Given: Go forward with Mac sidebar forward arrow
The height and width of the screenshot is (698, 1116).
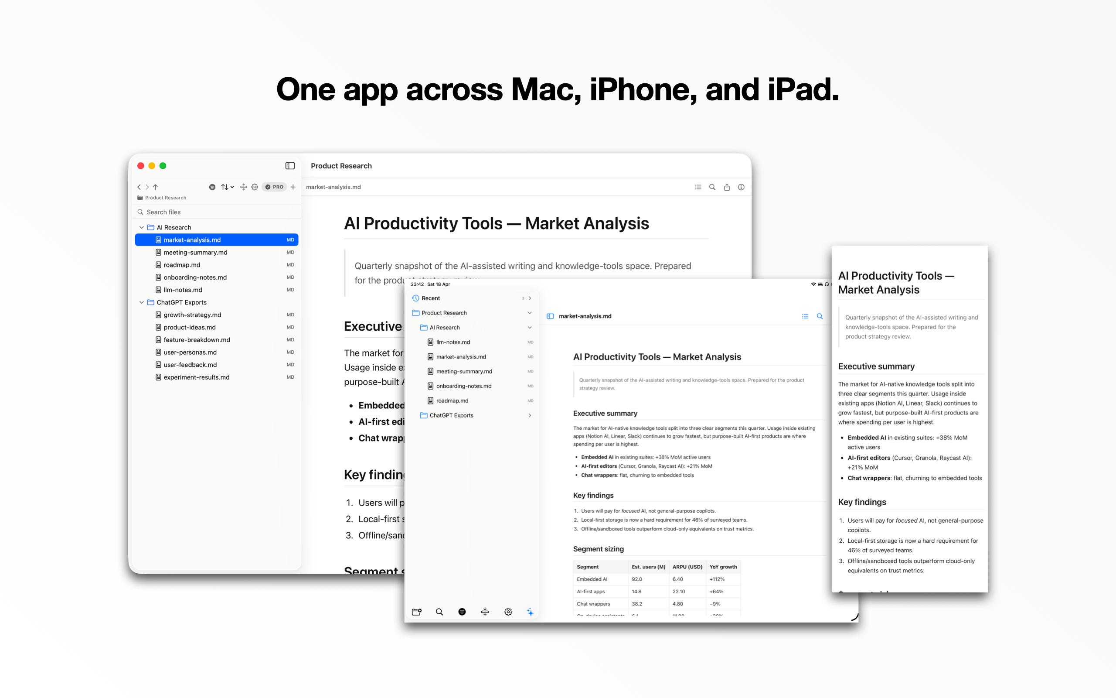Looking at the screenshot, I should [147, 187].
